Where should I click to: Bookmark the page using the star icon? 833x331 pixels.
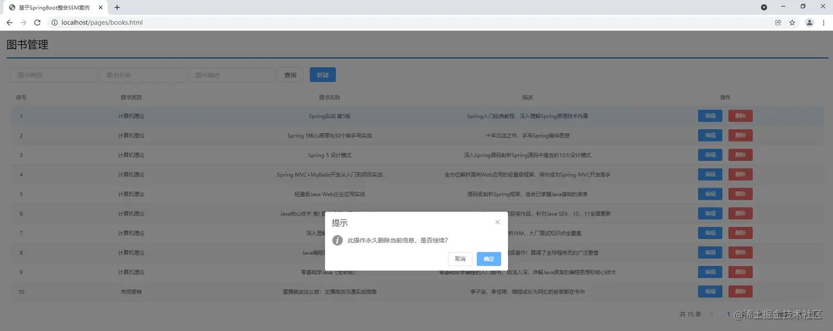click(x=793, y=23)
